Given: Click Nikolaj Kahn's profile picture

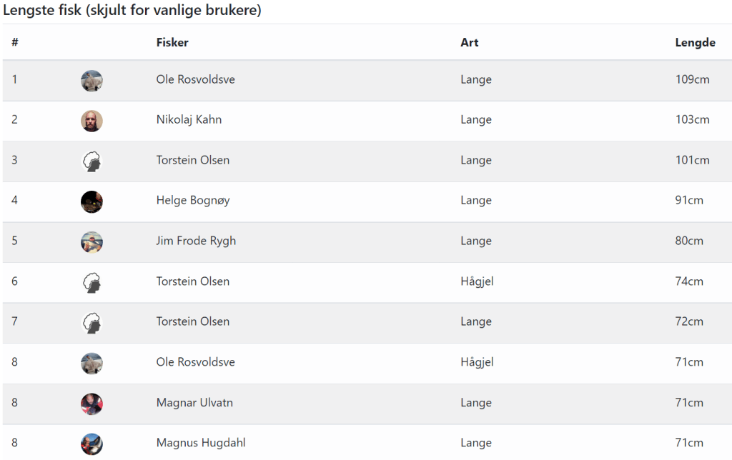Looking at the screenshot, I should (x=91, y=121).
